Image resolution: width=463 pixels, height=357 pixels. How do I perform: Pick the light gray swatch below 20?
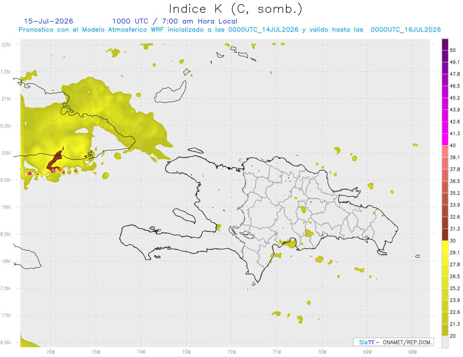tap(445, 342)
